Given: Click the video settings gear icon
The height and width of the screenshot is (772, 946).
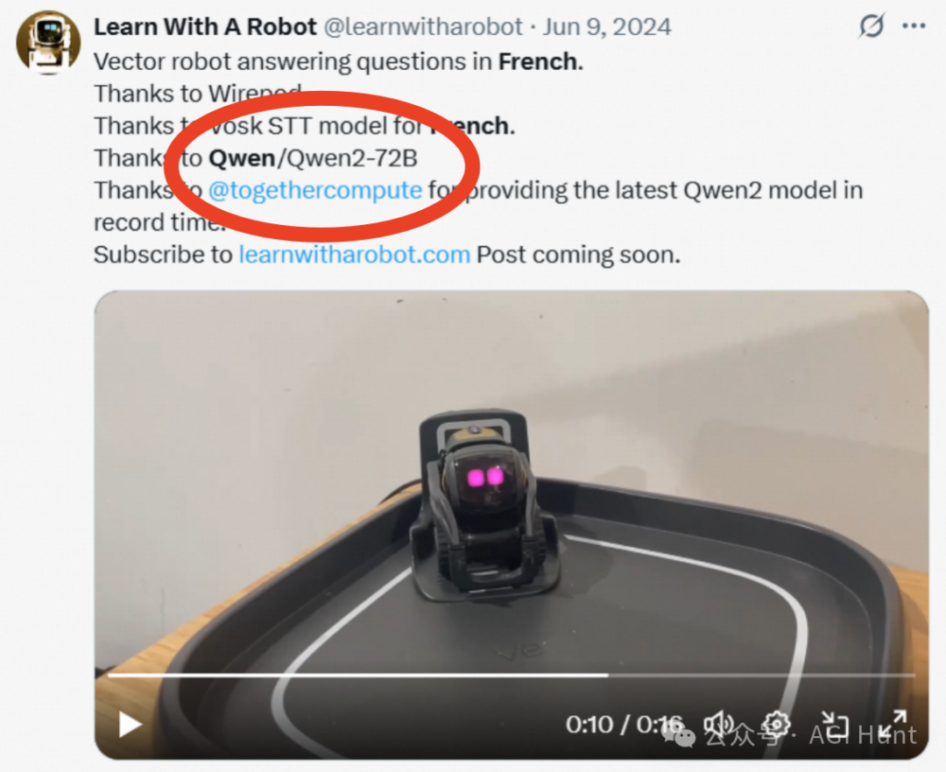Looking at the screenshot, I should [776, 724].
